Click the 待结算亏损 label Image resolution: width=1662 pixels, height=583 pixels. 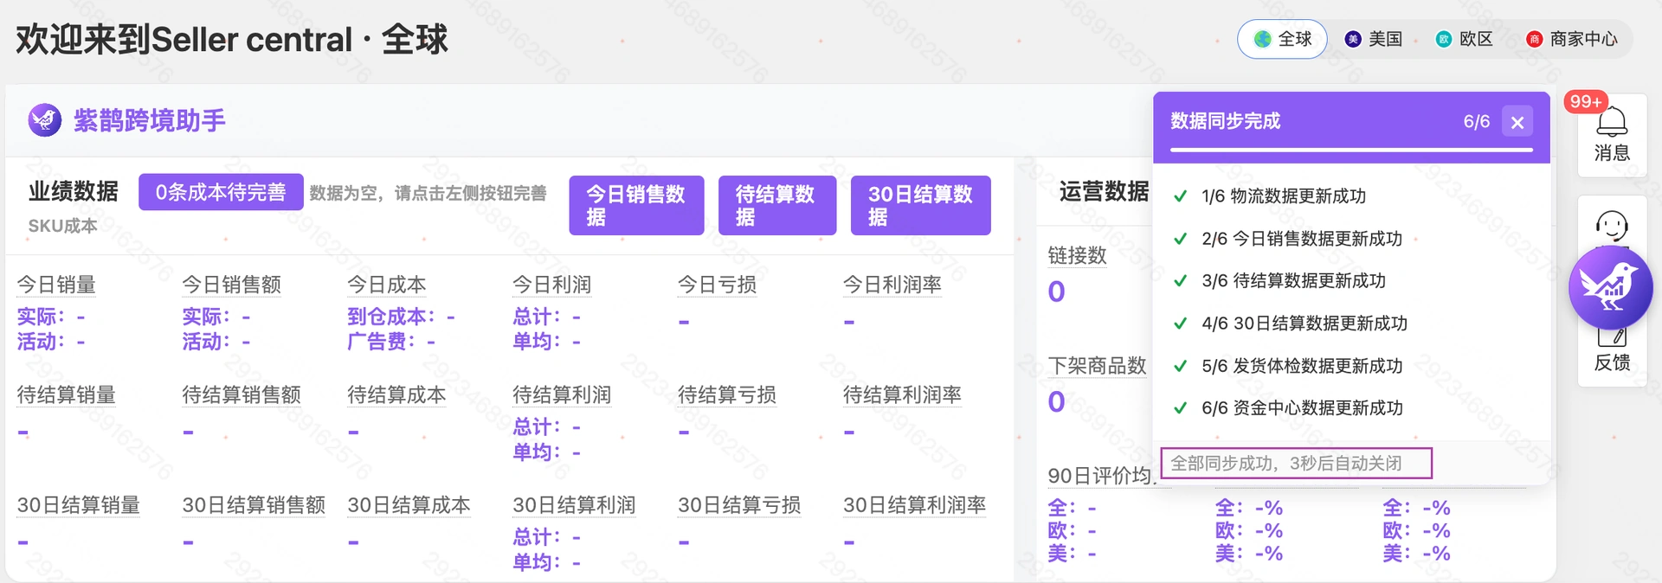[727, 395]
